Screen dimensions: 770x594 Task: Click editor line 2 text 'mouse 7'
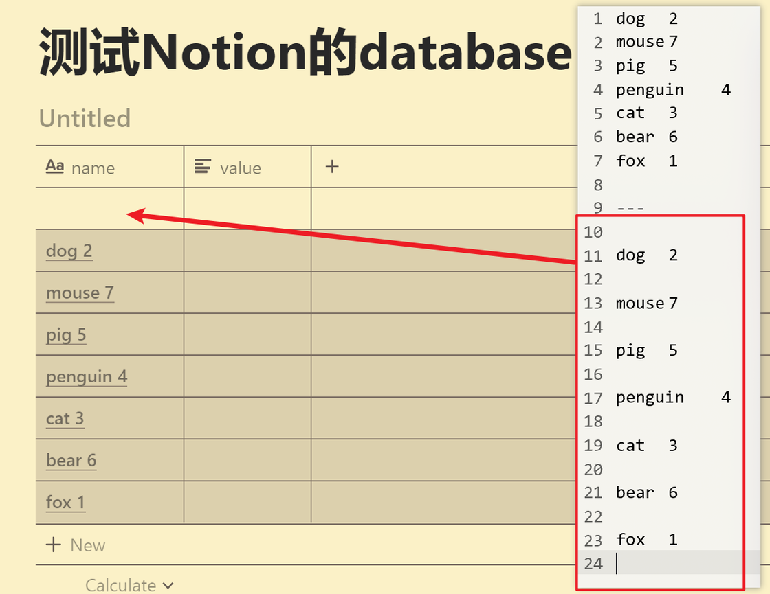(647, 42)
